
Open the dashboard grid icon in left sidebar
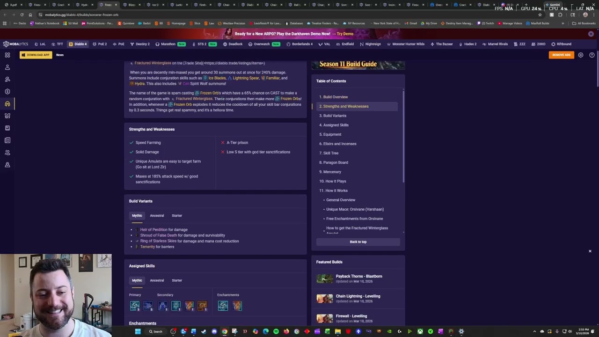[x=7, y=55]
